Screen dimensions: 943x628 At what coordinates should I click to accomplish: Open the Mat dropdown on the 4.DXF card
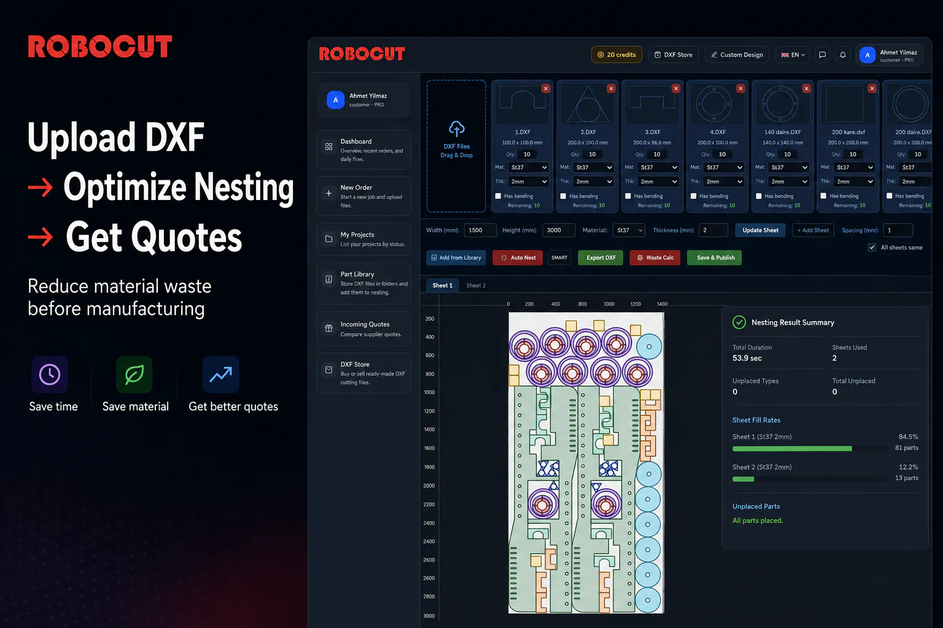click(724, 167)
